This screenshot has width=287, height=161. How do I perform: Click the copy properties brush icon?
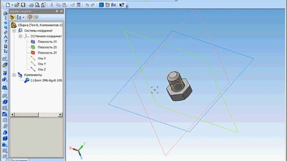click(x=73, y=5)
